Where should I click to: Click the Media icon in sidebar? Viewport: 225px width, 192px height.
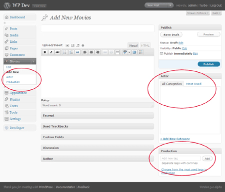click(x=6, y=35)
